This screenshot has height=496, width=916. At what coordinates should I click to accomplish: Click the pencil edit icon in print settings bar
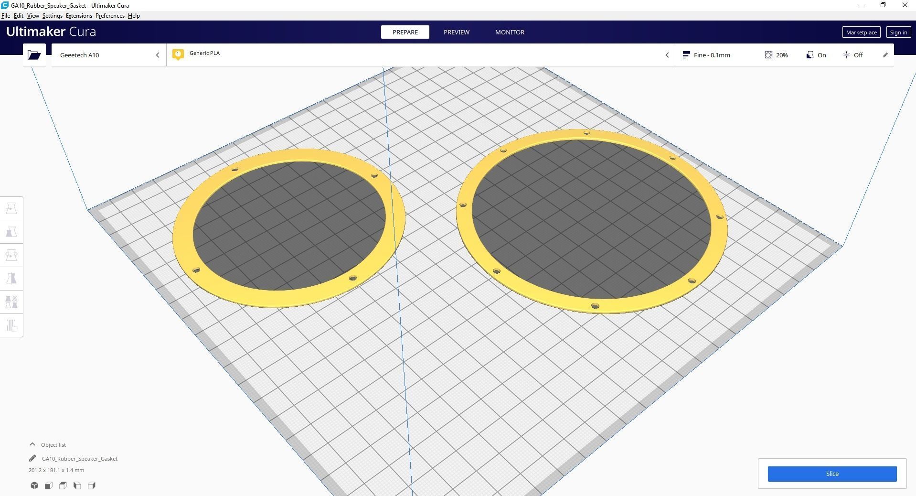[x=885, y=55]
